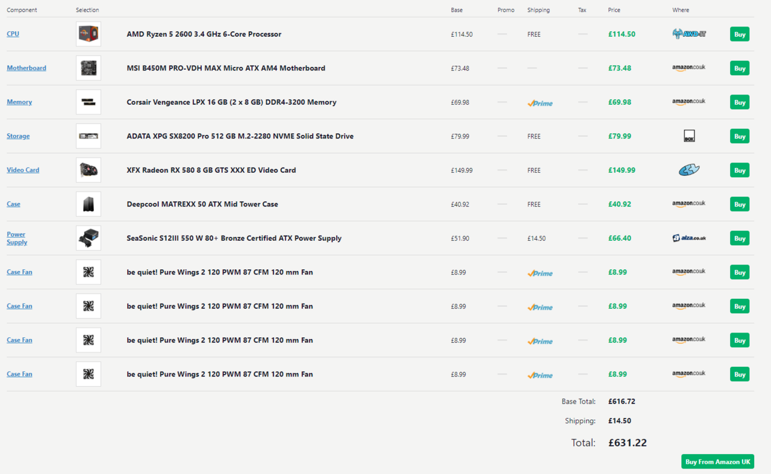Viewport: 771px width, 474px height.
Task: Open MSI B450M PRO-VDH MAX product name
Action: (x=226, y=68)
